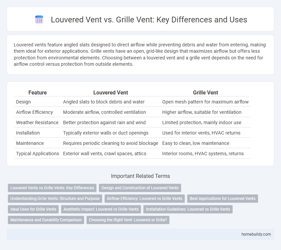Select 'Understanding Grille Vents: Structure and Purpose'

55,199
